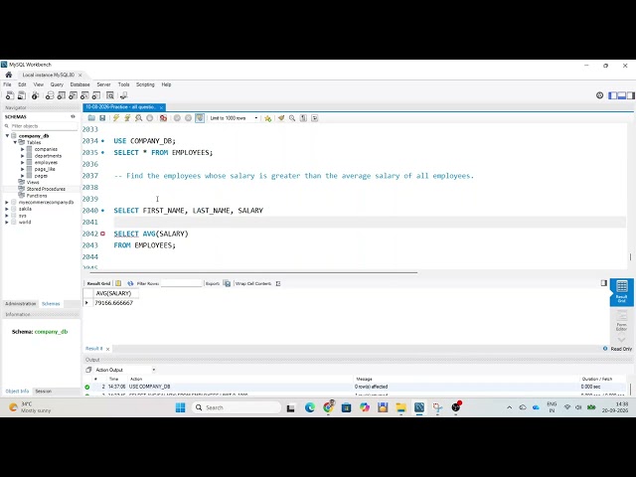Click the reconnect to DBMS icon
Image resolution: width=636 pixels, height=477 pixels.
123,95
